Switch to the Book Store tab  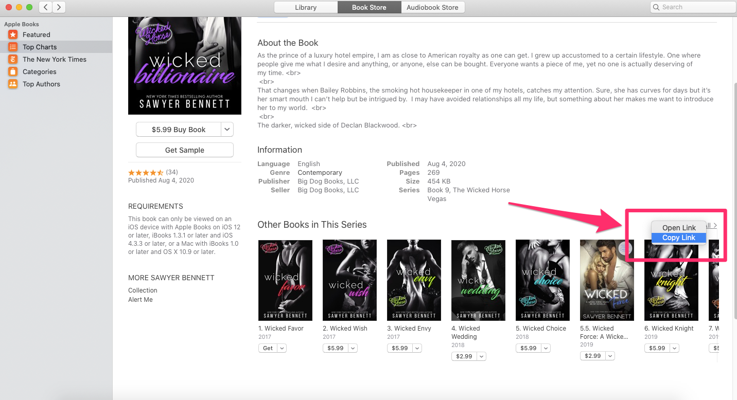(369, 7)
